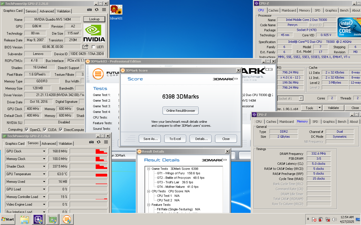
Task: Open the GPU Clock sensor dropdown
Action: click(x=44, y=151)
